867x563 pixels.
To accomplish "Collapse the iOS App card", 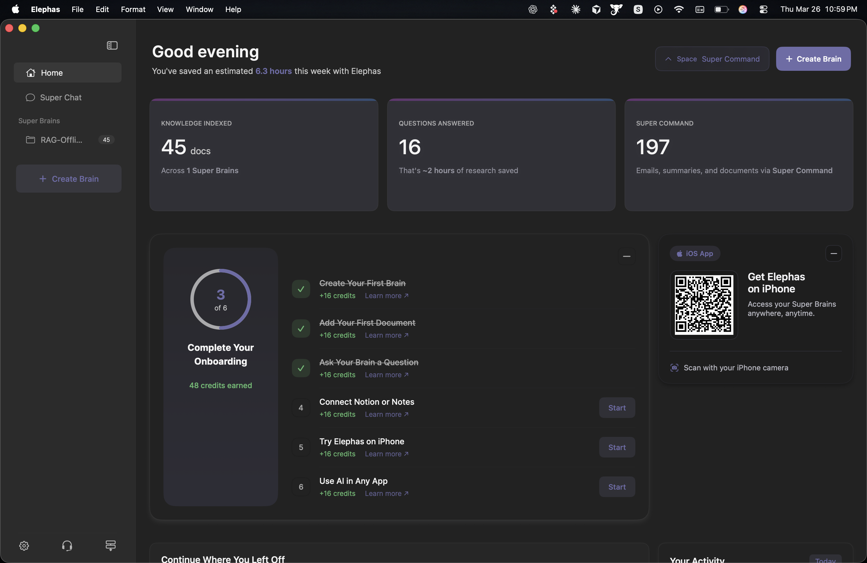I will pyautogui.click(x=833, y=253).
